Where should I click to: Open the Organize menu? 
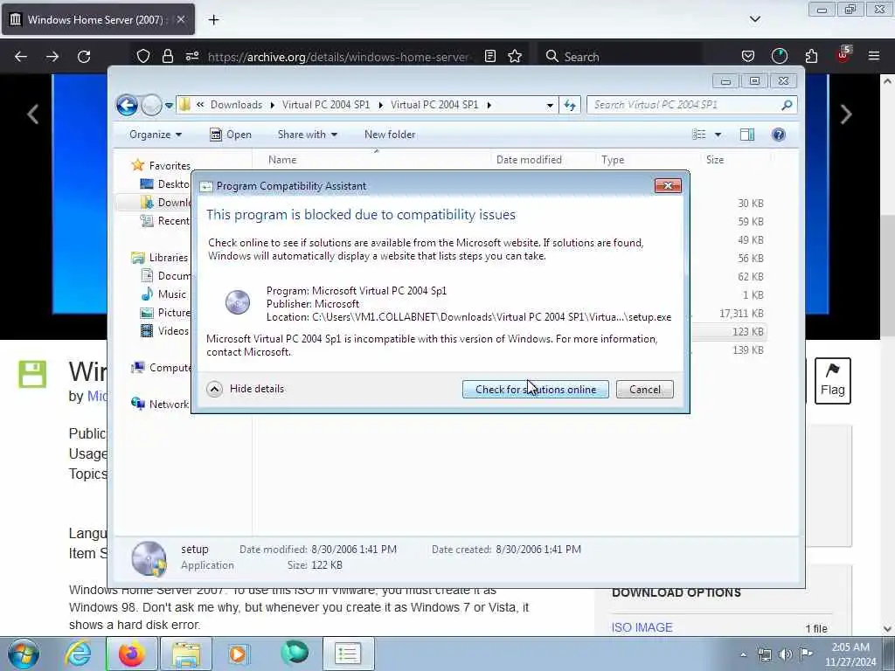click(x=156, y=135)
